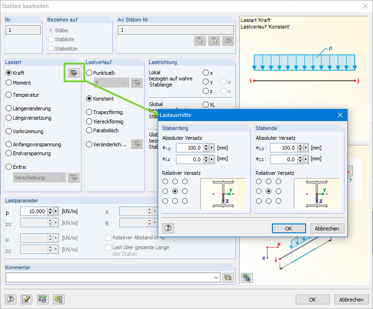373x309 pixels.
Task: Click the ej,y offset value field
Action: 284,148
